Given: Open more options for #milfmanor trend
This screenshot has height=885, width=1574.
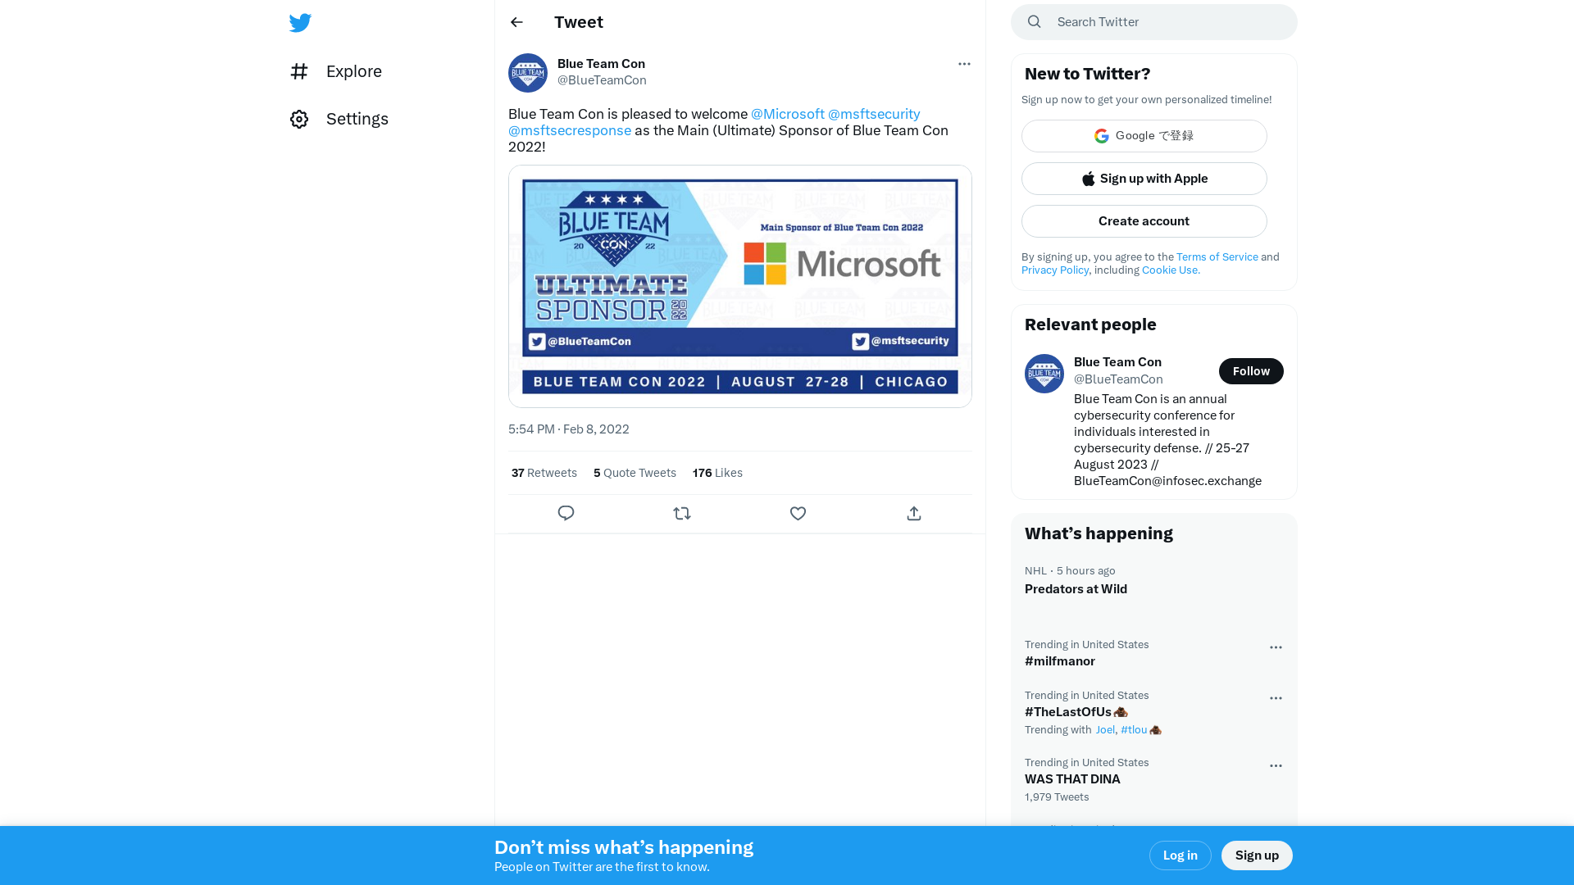Looking at the screenshot, I should coord(1276,647).
